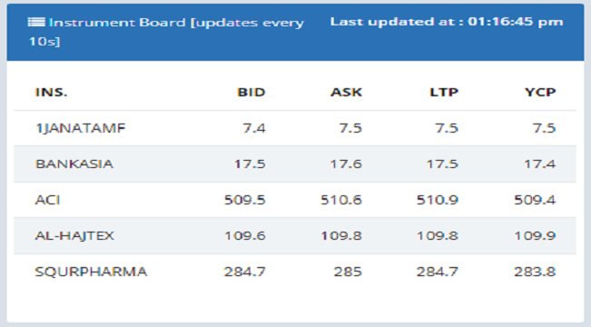The width and height of the screenshot is (591, 327).
Task: Choose the SQURPHARMA instrument
Action: pos(91,272)
